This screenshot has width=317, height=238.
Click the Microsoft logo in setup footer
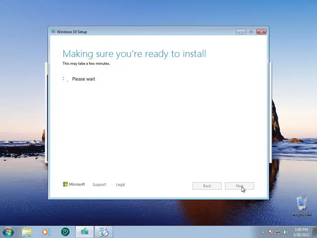pyautogui.click(x=74, y=184)
